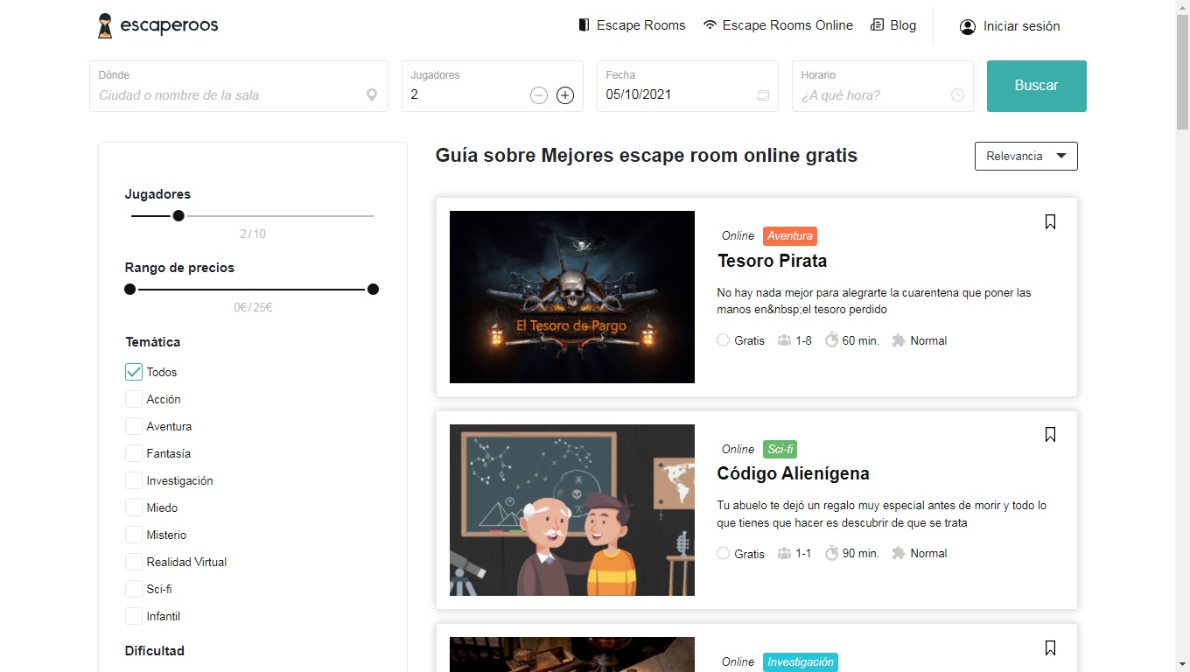Check the Miedo theme checkbox
The height and width of the screenshot is (672, 1190).
[x=134, y=507]
